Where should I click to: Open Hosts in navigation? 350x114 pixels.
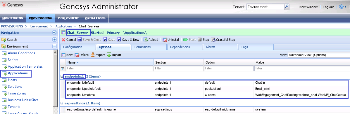point(12,80)
